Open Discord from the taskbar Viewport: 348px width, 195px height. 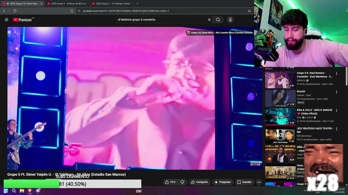(38, 191)
